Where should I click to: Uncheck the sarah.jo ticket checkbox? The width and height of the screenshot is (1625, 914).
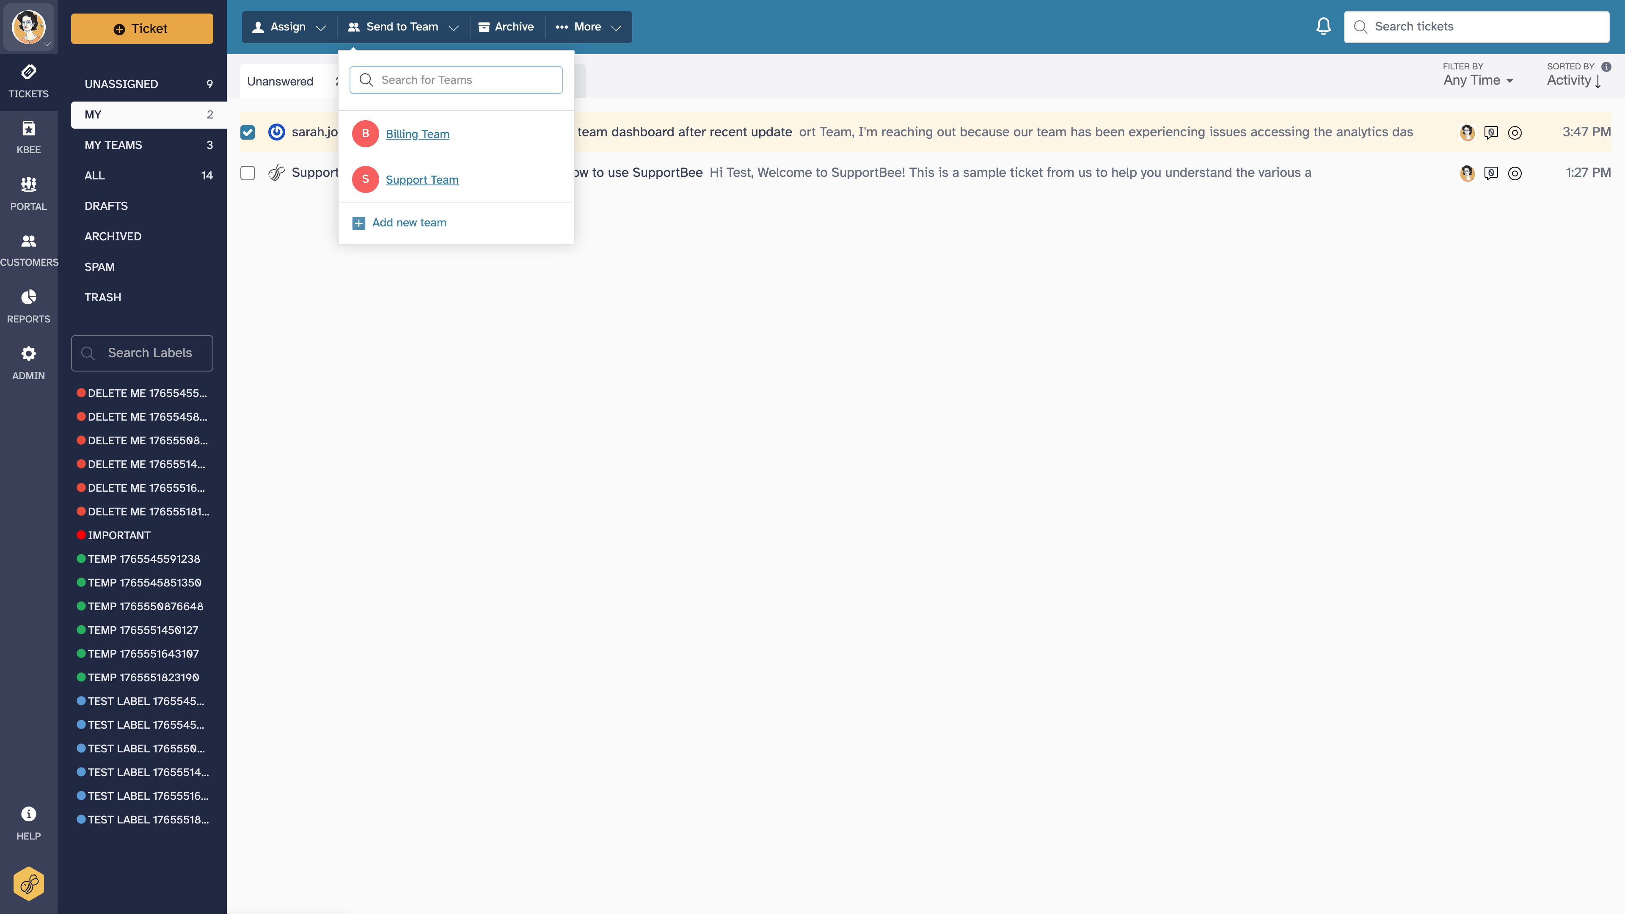247,132
